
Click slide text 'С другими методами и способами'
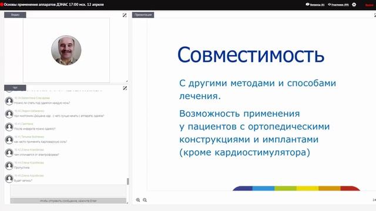coord(257,83)
